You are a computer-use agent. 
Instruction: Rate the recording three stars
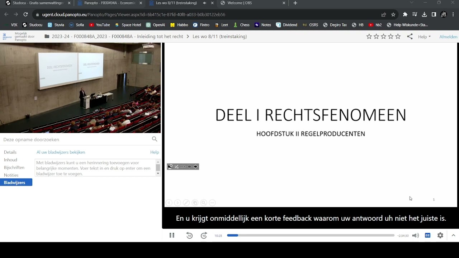point(383,37)
